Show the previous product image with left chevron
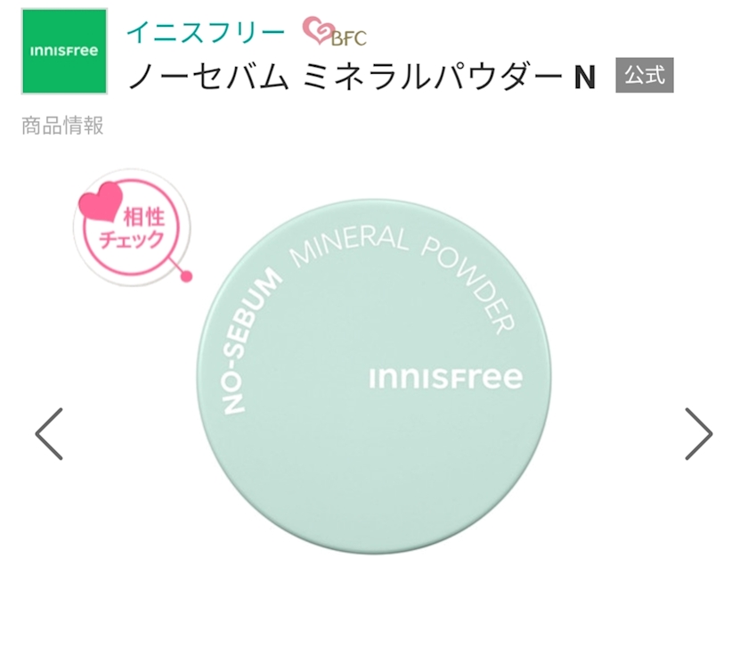The height and width of the screenshot is (665, 748). [x=49, y=434]
